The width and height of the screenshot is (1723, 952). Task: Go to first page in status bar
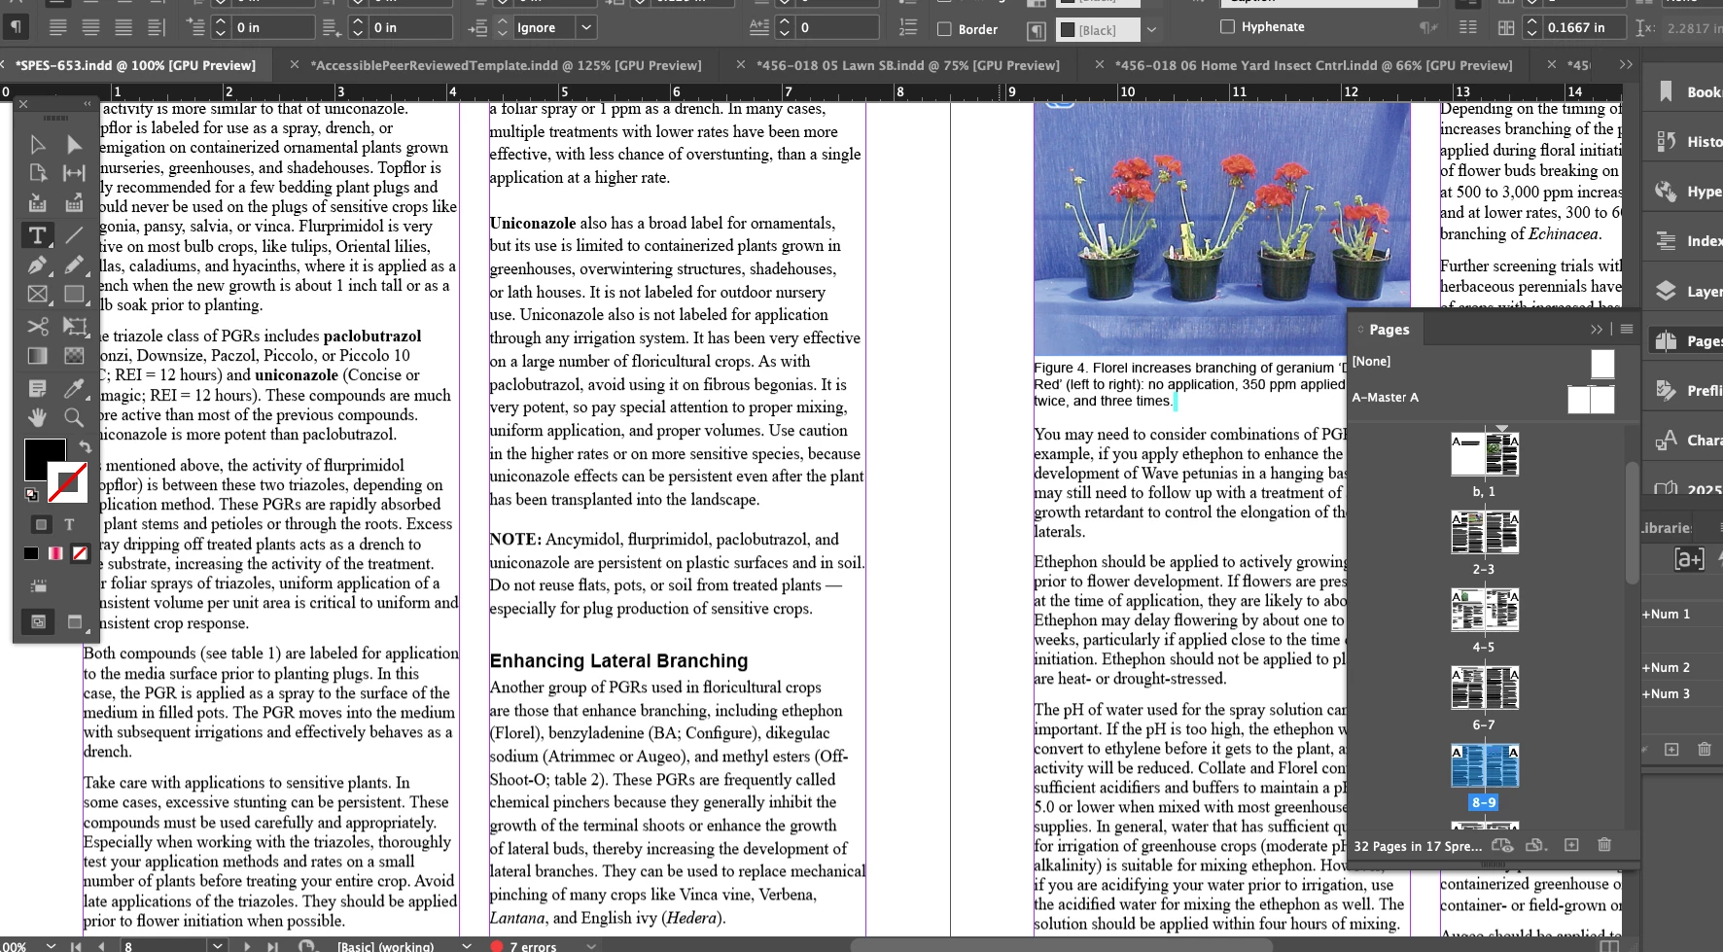76,946
